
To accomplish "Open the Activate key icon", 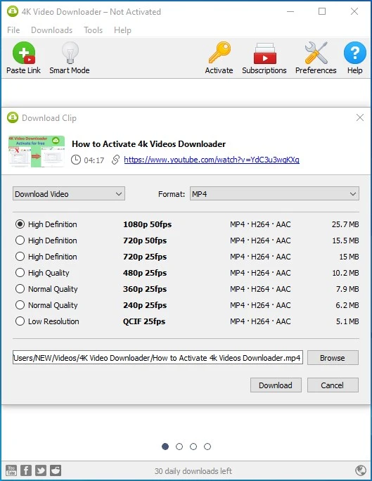I will 219,53.
